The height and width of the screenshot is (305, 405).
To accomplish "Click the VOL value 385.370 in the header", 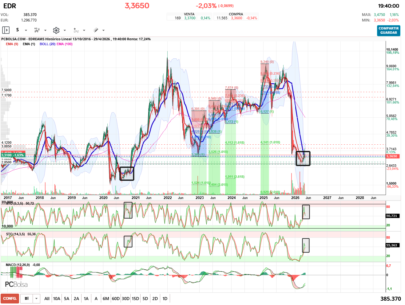I will point(30,15).
